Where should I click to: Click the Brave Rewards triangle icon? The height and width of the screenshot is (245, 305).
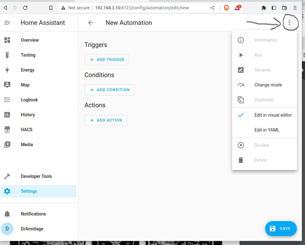pos(237,7)
